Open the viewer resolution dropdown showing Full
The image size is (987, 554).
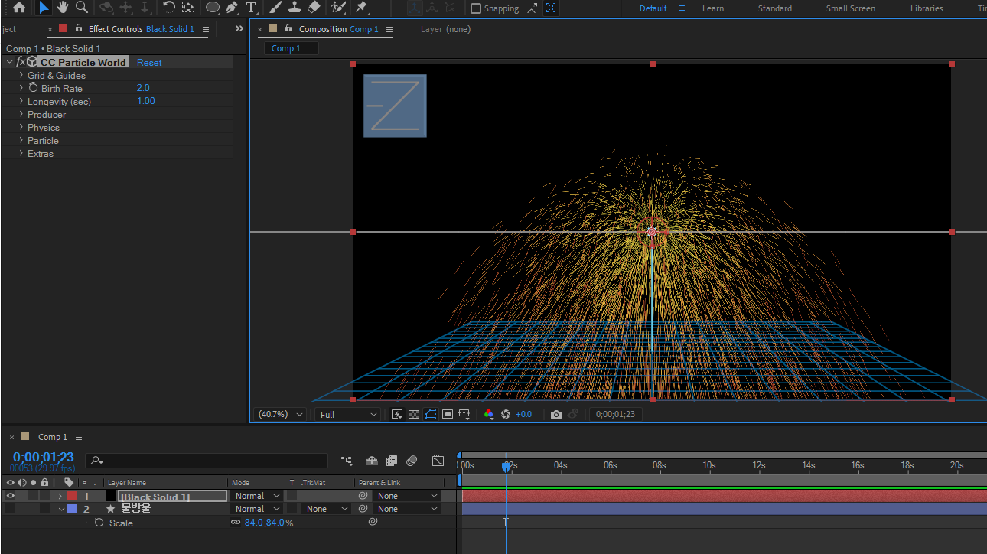point(349,414)
